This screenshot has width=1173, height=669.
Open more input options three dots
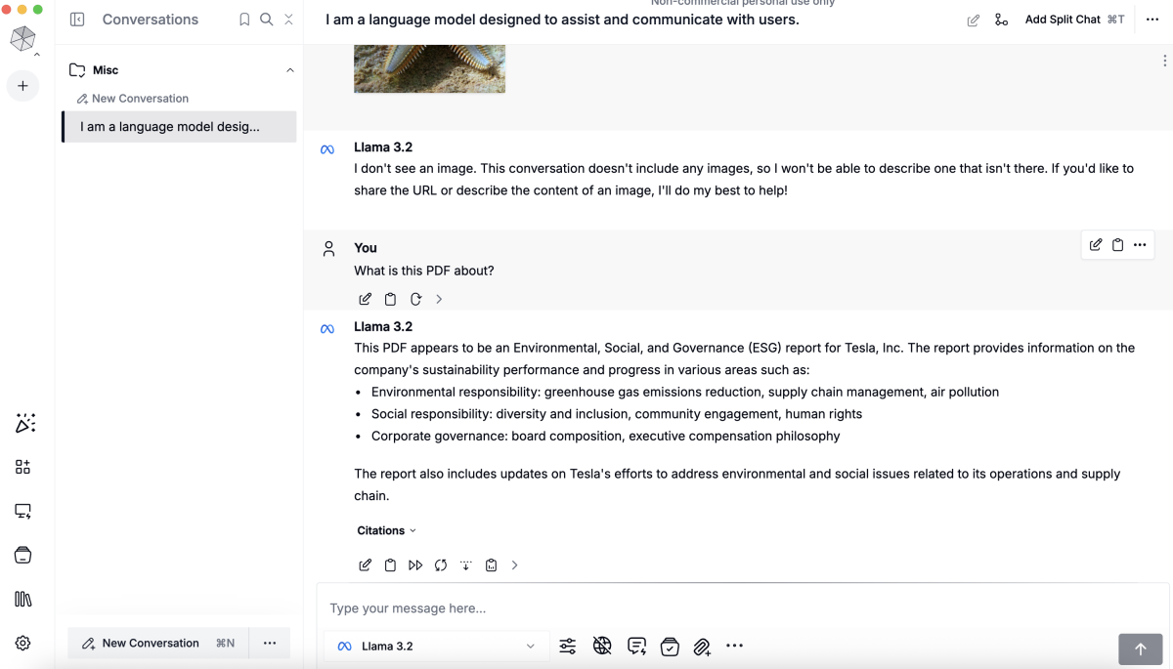pos(735,646)
